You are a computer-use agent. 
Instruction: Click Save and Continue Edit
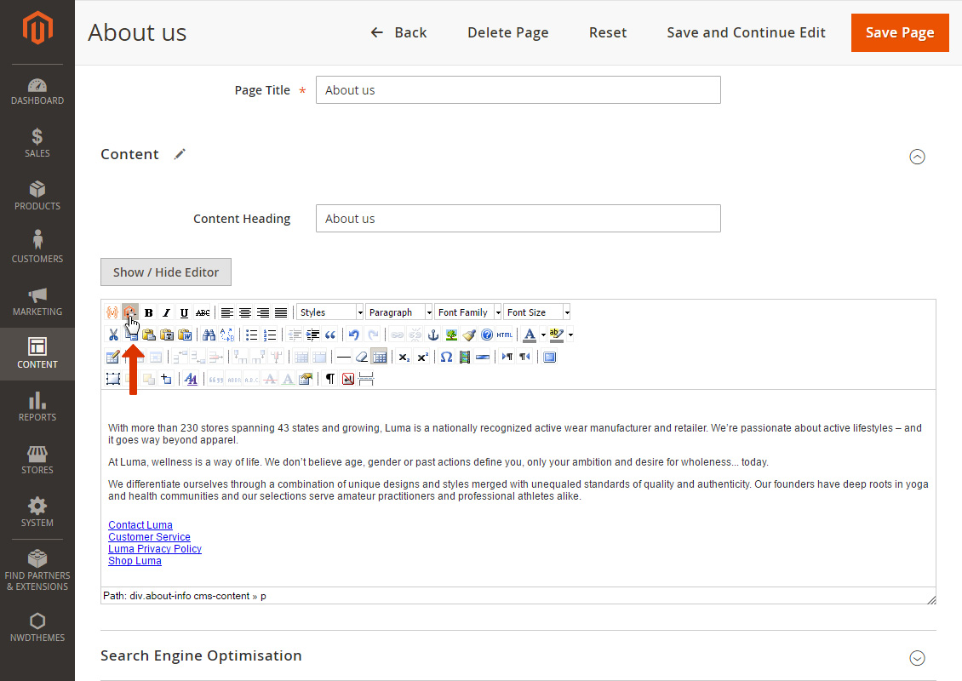746,32
